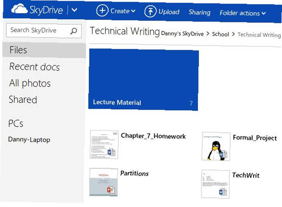
Task: Click the TechWrit file name
Action: tap(246, 175)
